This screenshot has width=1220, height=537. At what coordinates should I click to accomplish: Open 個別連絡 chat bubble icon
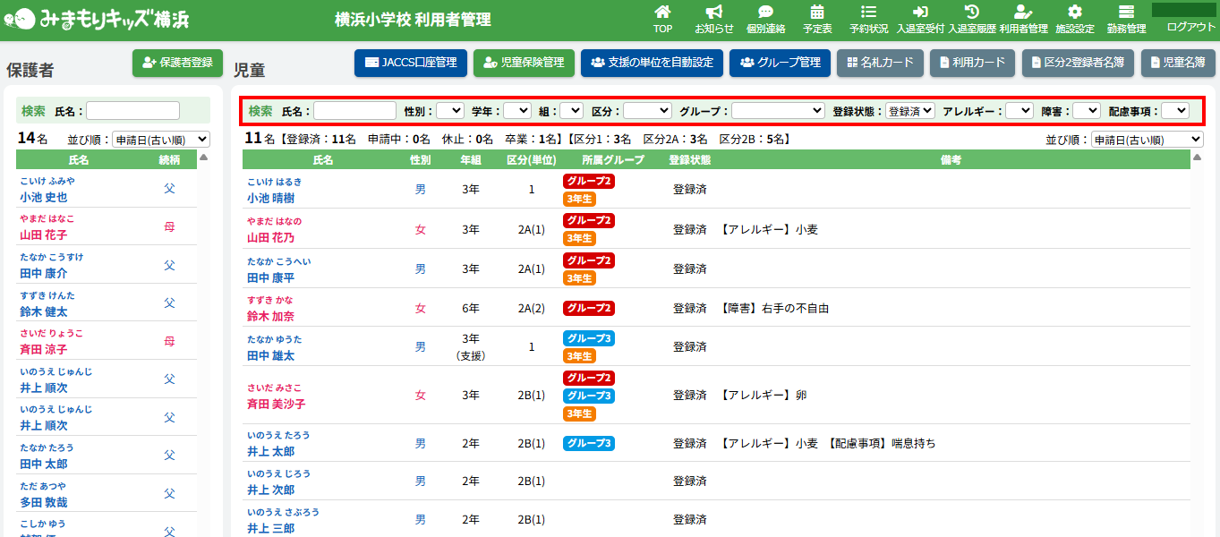pos(765,13)
